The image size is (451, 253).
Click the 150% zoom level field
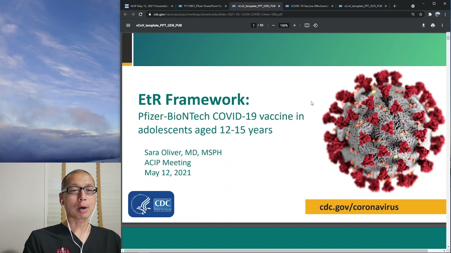(284, 25)
